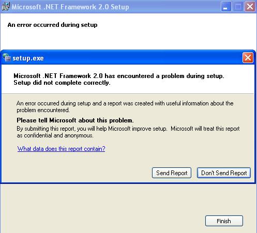Click the setup.exe globe icon
The image size is (257, 233).
(7, 57)
